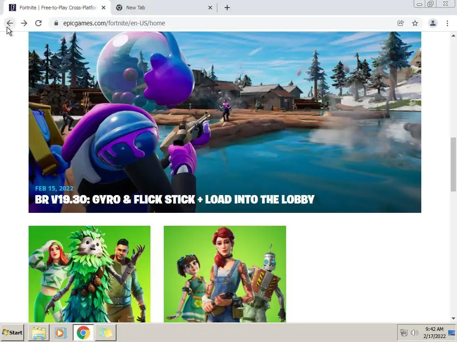Open the Chrome profile avatar menu
The width and height of the screenshot is (457, 342).
(433, 23)
